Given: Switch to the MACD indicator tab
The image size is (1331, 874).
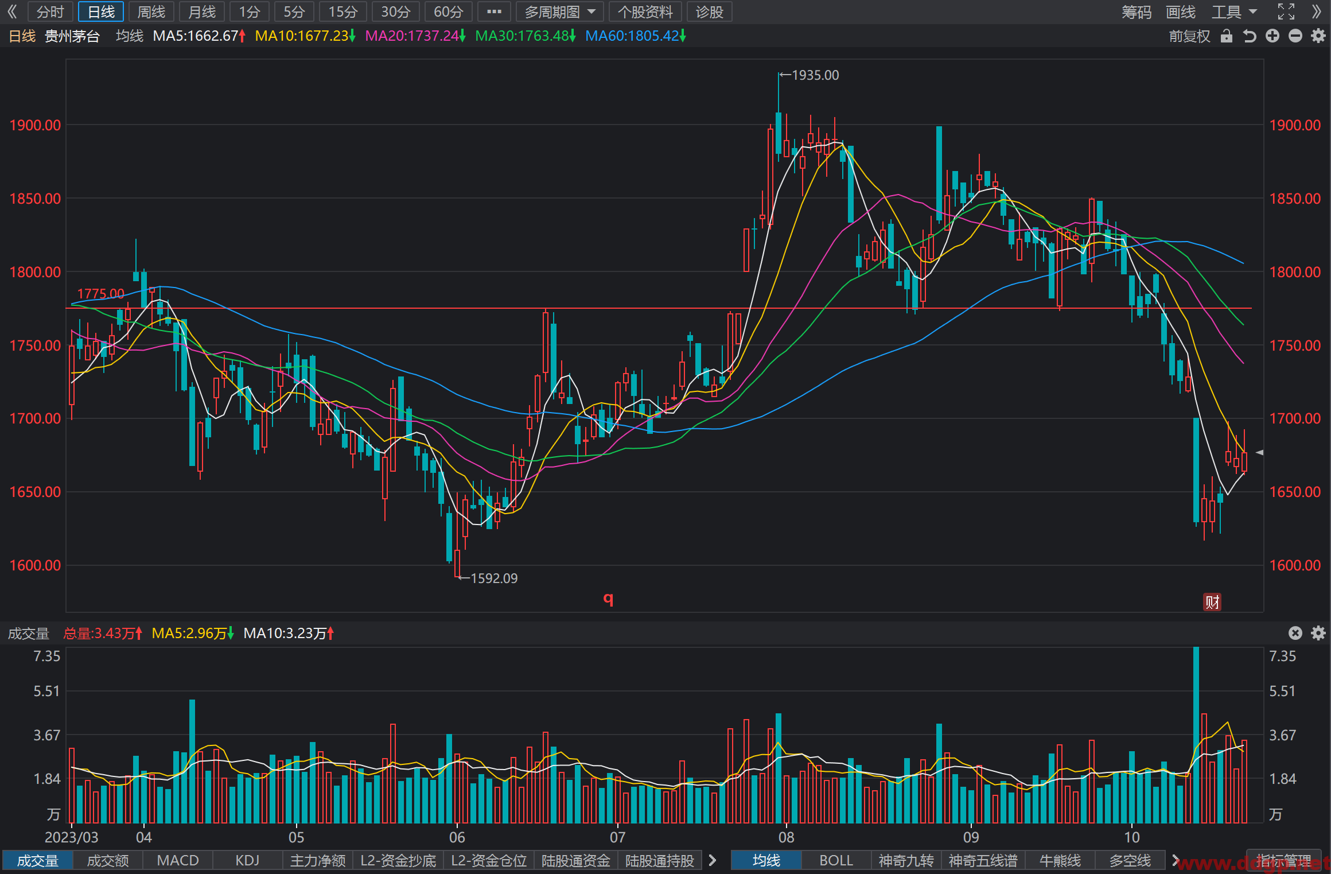Looking at the screenshot, I should tap(178, 860).
